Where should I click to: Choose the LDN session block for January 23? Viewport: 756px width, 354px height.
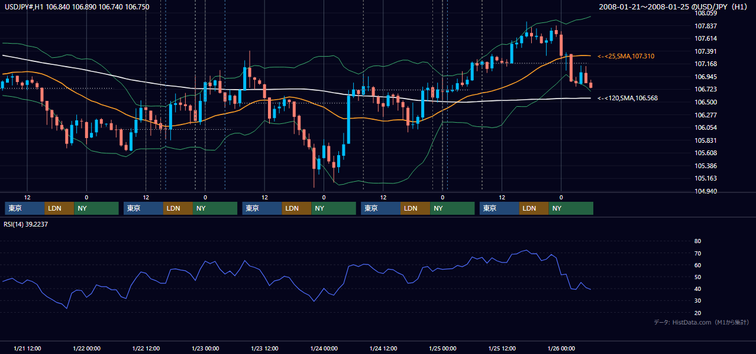coord(298,208)
